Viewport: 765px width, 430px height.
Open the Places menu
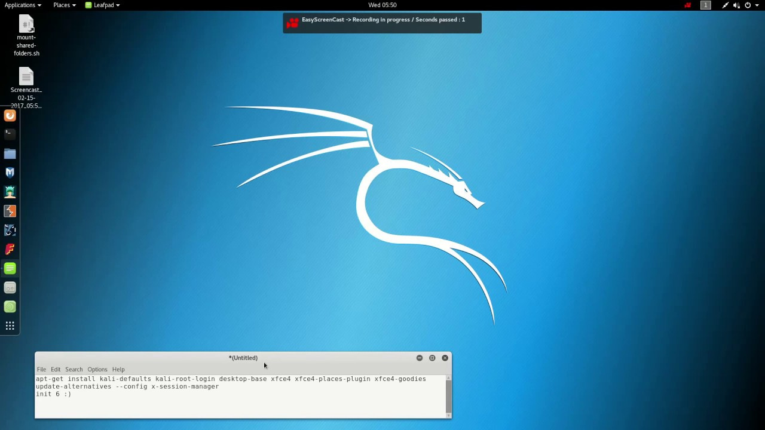pos(64,5)
